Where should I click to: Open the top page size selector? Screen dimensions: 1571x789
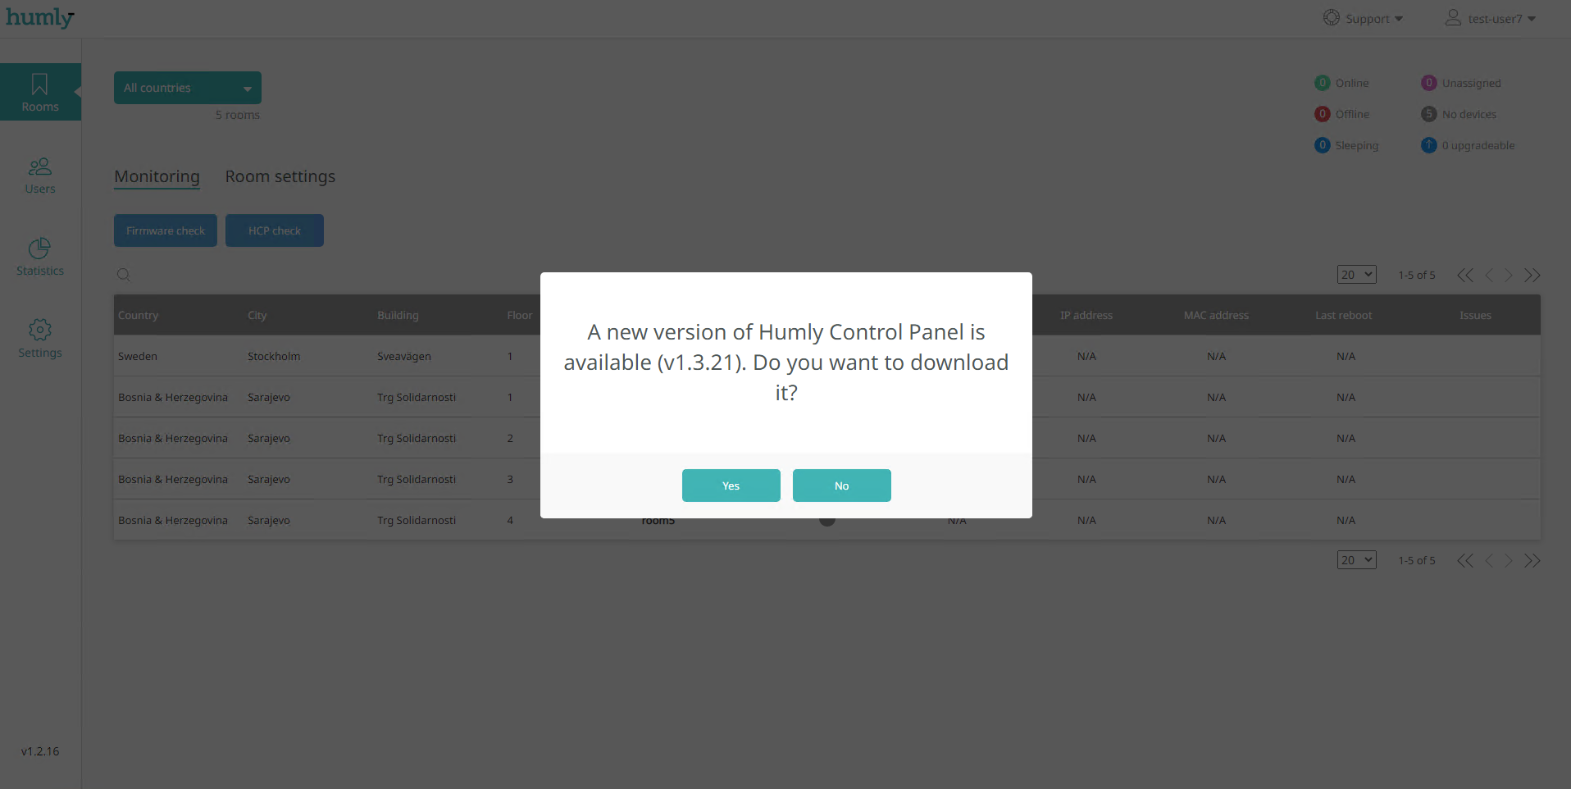pyautogui.click(x=1356, y=275)
